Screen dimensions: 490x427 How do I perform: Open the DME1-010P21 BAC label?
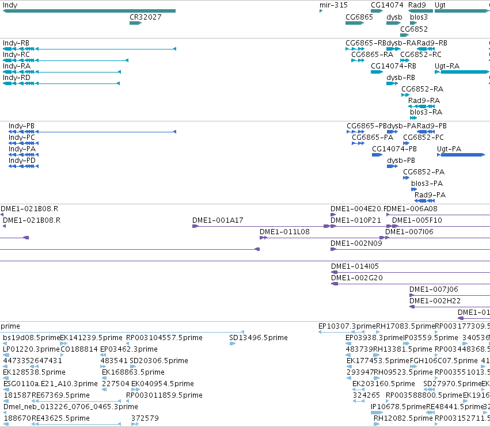pos(356,220)
